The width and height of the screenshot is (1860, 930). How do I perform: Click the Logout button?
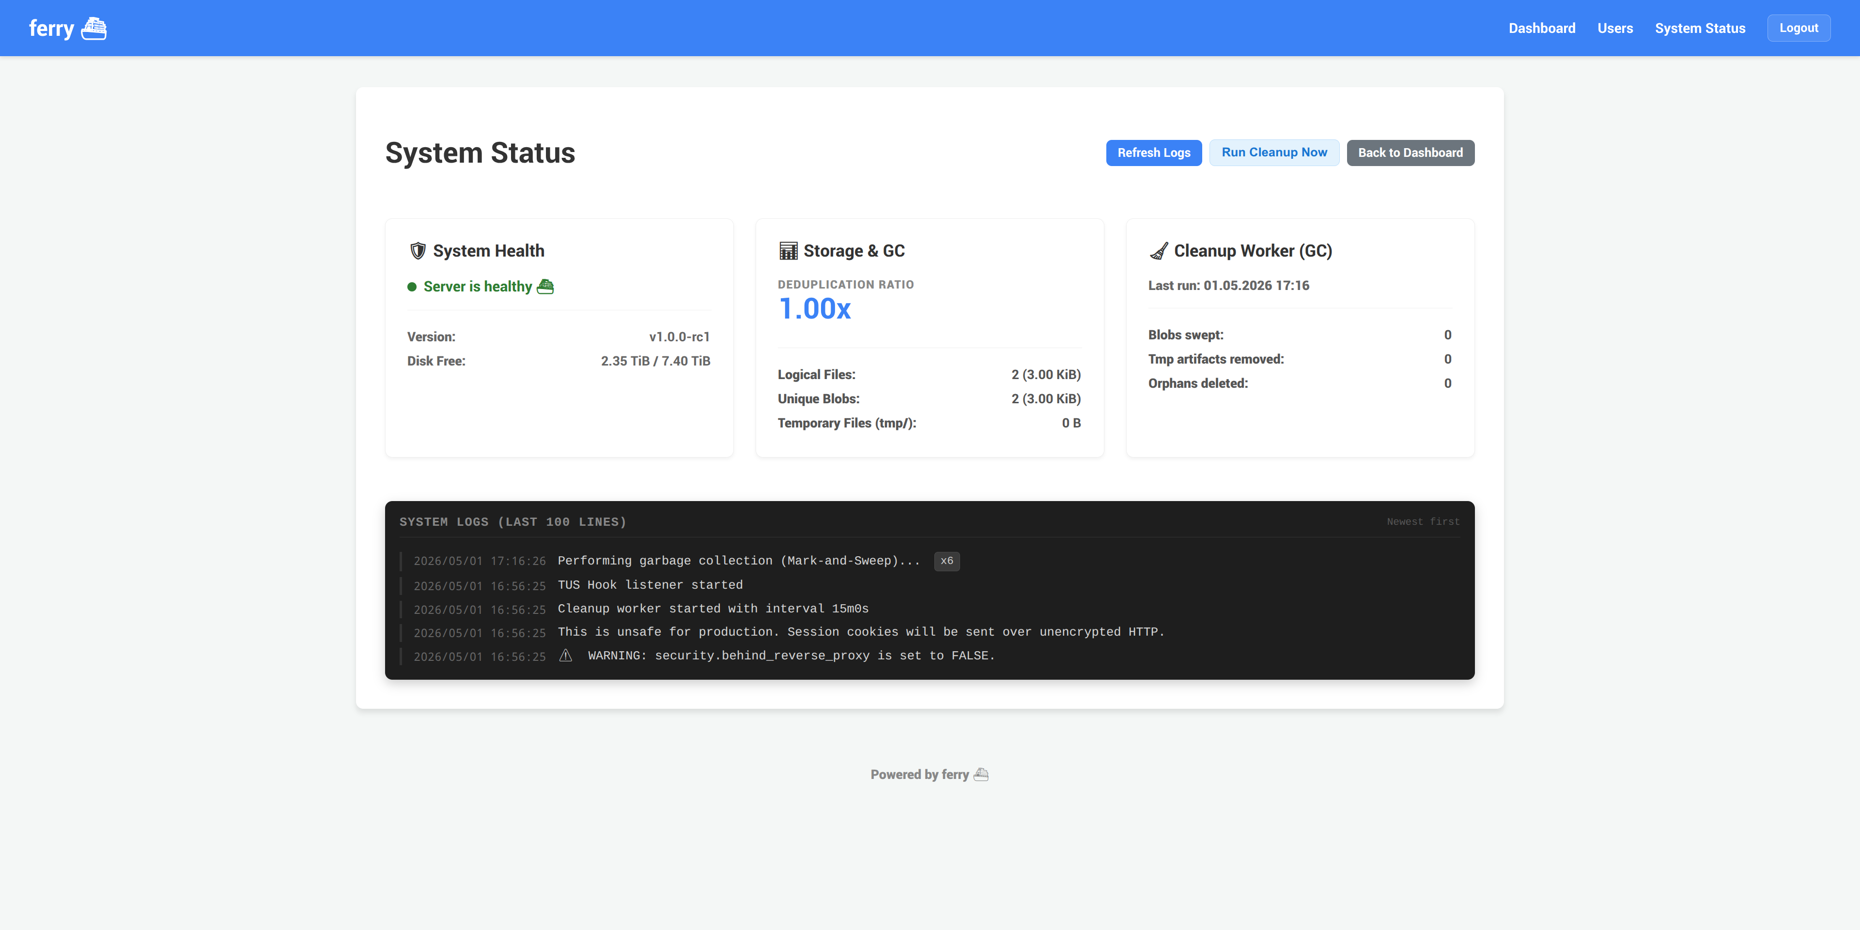coord(1798,28)
